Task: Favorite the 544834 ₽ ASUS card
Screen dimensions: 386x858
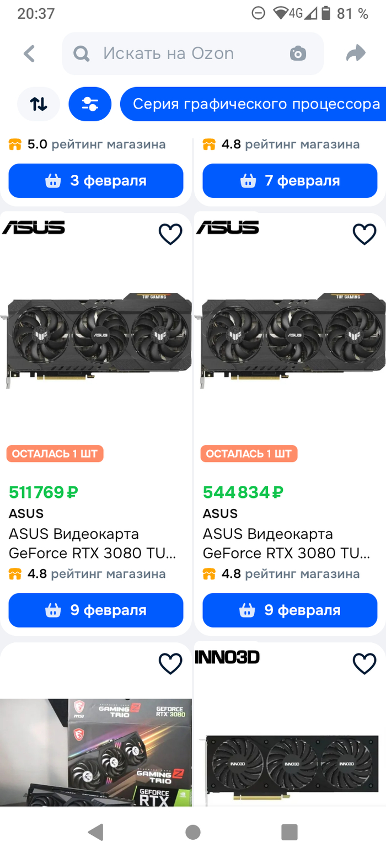Action: click(364, 234)
